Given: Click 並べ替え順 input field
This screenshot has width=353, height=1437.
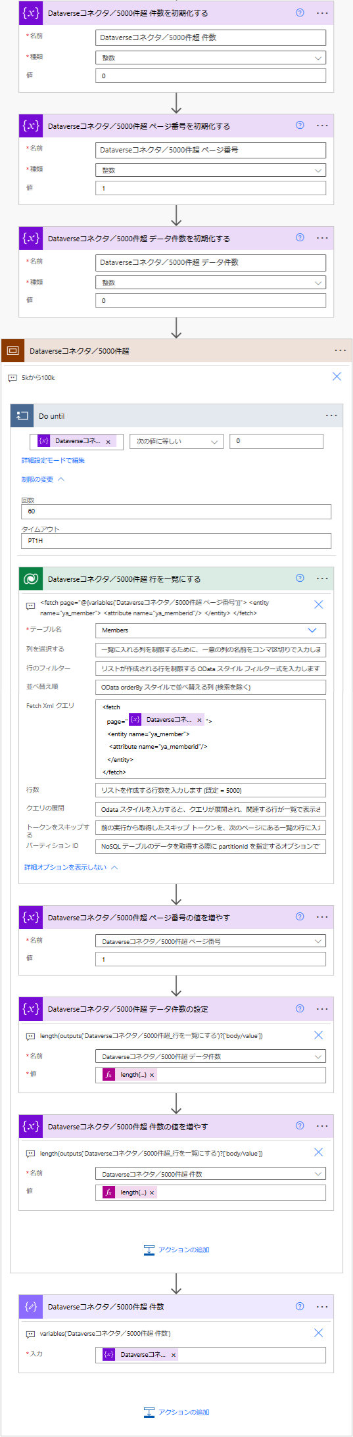Looking at the screenshot, I should pos(210,687).
